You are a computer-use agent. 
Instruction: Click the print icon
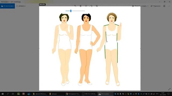tap(164, 6)
